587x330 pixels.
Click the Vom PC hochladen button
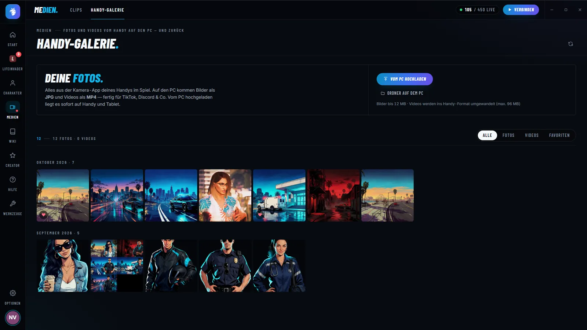(405, 79)
